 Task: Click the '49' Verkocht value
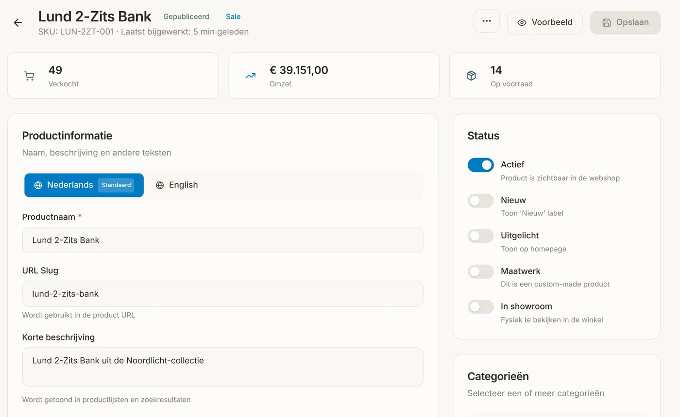tap(55, 70)
